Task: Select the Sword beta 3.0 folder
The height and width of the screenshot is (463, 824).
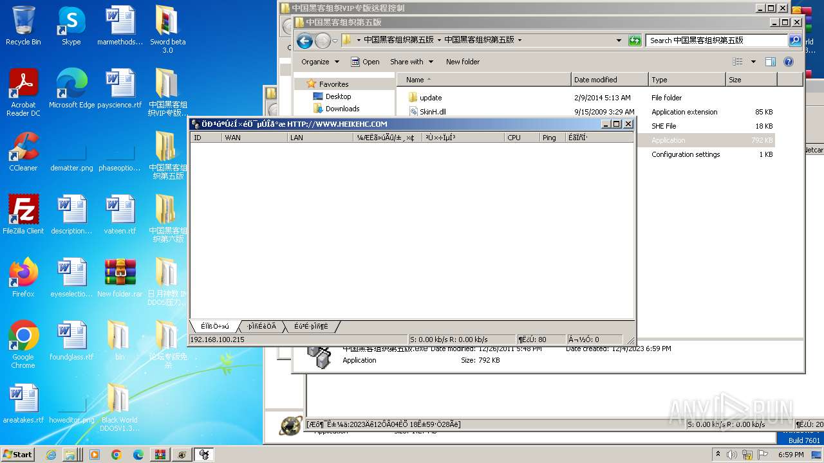Action: click(167, 30)
